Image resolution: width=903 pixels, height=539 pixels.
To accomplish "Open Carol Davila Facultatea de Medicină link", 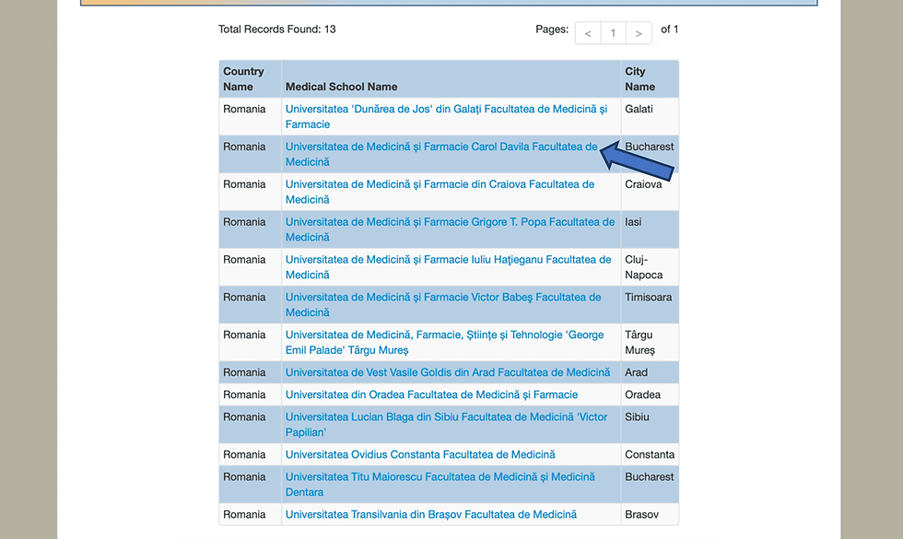I will [x=441, y=154].
